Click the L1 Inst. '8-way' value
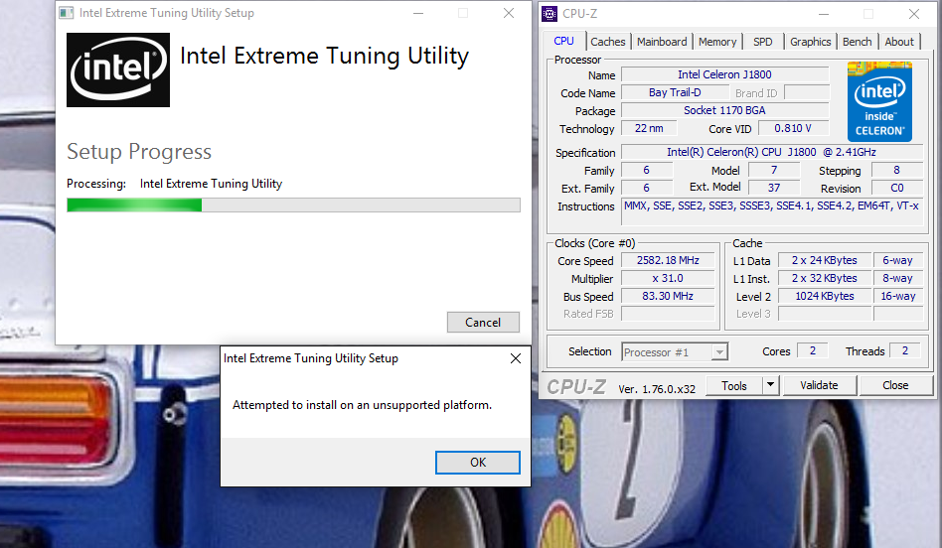 898,279
